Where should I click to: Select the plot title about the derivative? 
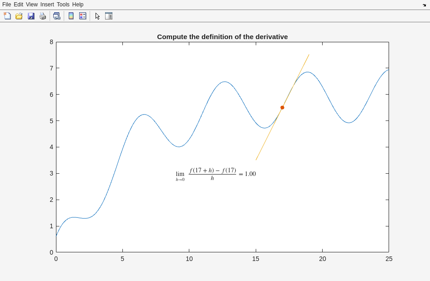click(x=222, y=37)
